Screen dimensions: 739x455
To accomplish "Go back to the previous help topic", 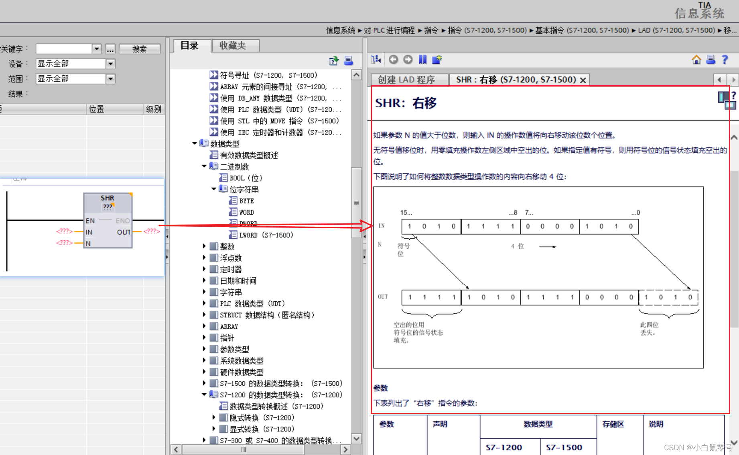I will point(393,59).
